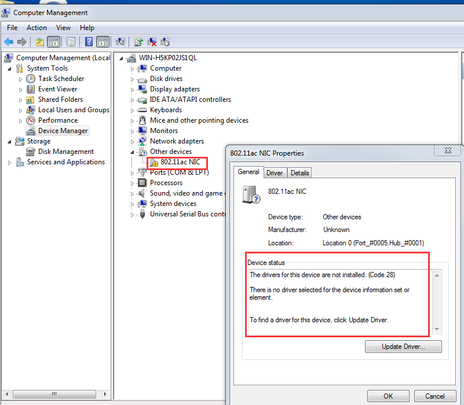Click the Disable device toolbar icon
The image size is (464, 405).
(x=165, y=42)
